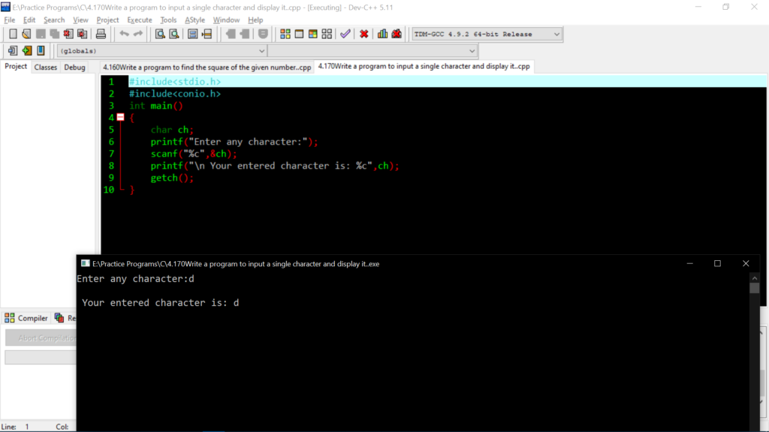Create a new source file
Image resolution: width=769 pixels, height=432 pixels.
tap(12, 34)
